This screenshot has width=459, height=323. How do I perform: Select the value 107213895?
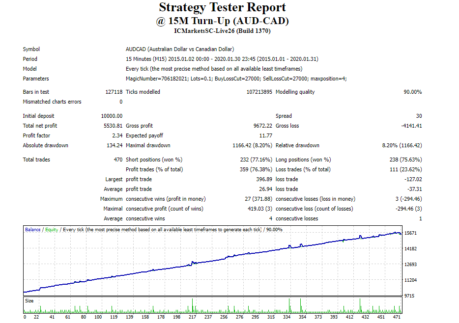point(259,92)
